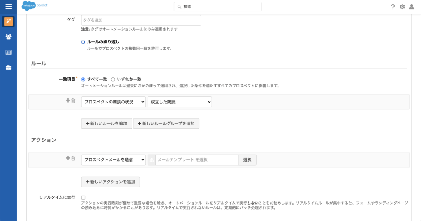This screenshot has width=421, height=221.
Task: Click the アクション section heading
Action: click(x=44, y=140)
